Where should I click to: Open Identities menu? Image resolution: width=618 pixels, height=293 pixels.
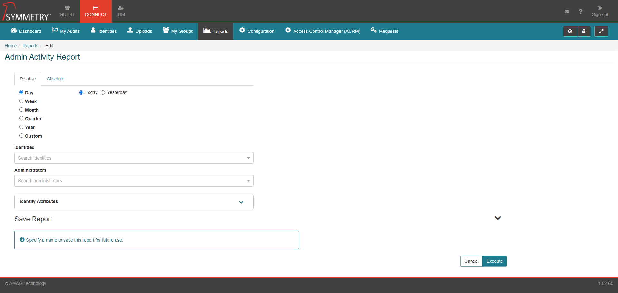[104, 31]
